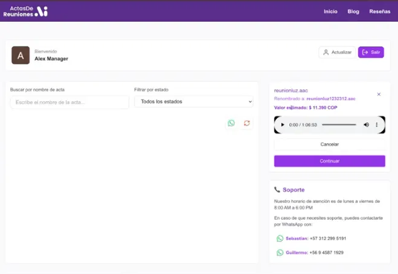Click the A avatar for Alex Manager

(x=21, y=55)
